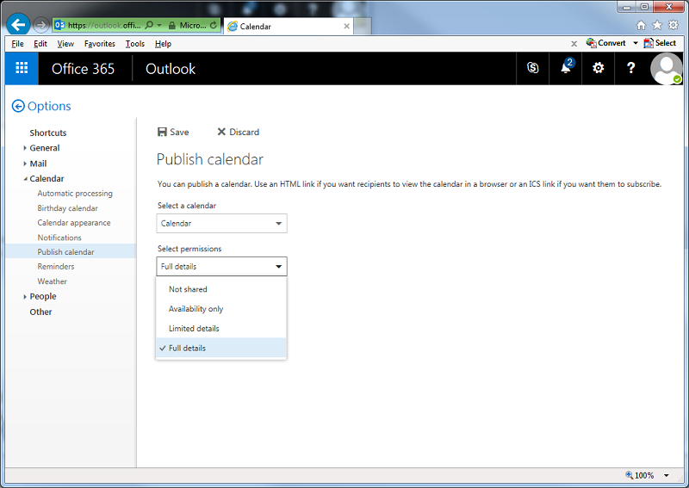689x488 pixels.
Task: Click the browser back button
Action: 18,25
